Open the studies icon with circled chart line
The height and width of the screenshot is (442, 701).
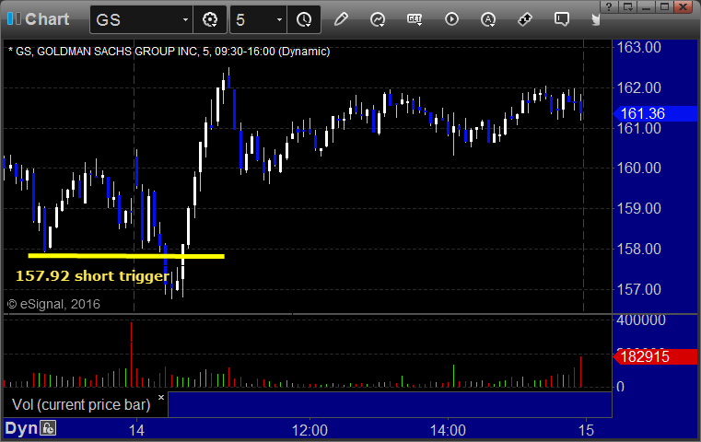pyautogui.click(x=378, y=19)
